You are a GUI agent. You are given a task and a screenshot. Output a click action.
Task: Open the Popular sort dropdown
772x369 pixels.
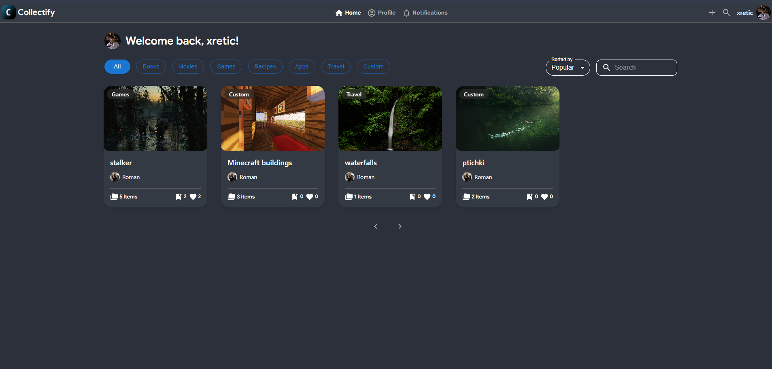[568, 68]
